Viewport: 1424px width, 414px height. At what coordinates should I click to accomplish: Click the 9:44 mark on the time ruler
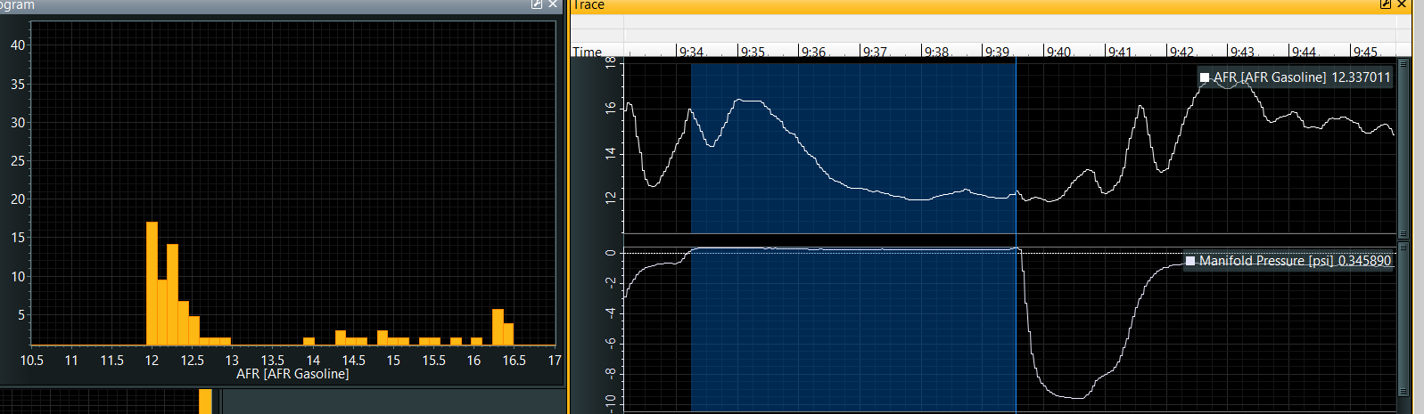[x=1303, y=52]
